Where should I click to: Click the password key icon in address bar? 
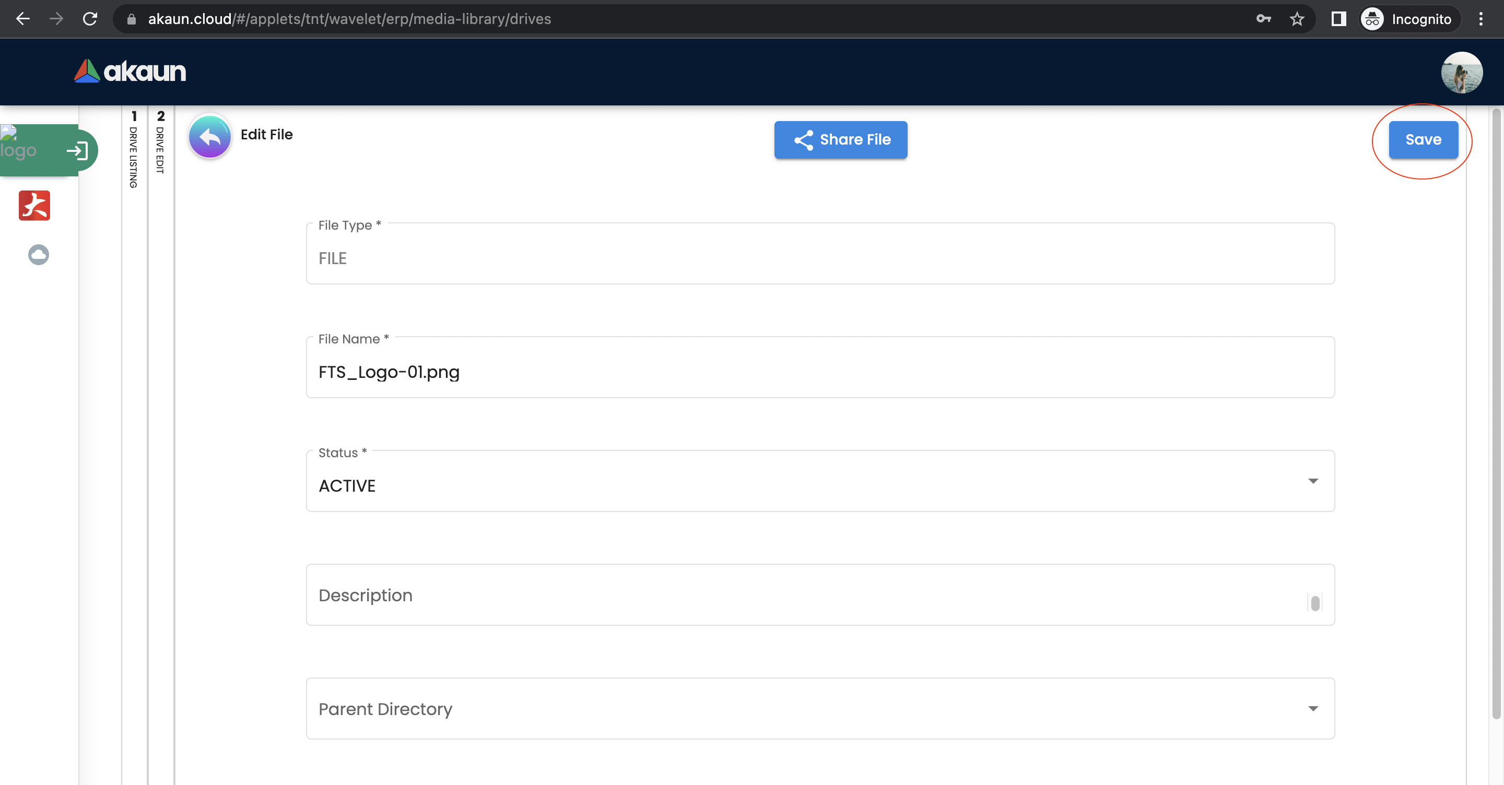[1263, 19]
